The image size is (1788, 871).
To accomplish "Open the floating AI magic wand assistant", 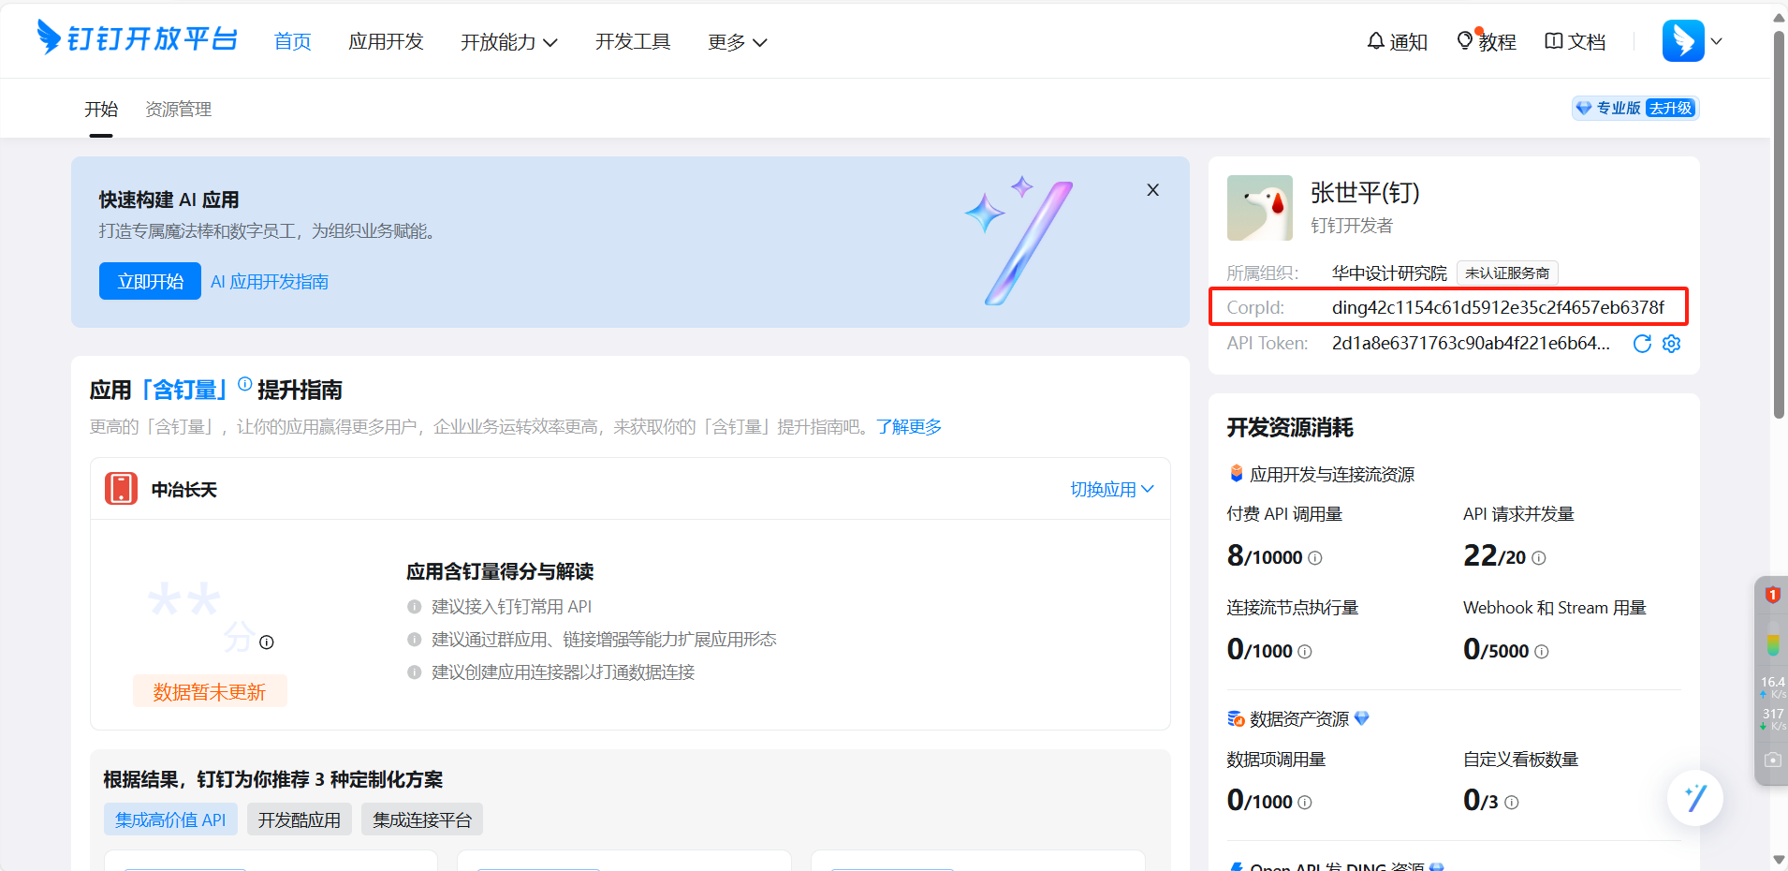I will [x=1695, y=798].
